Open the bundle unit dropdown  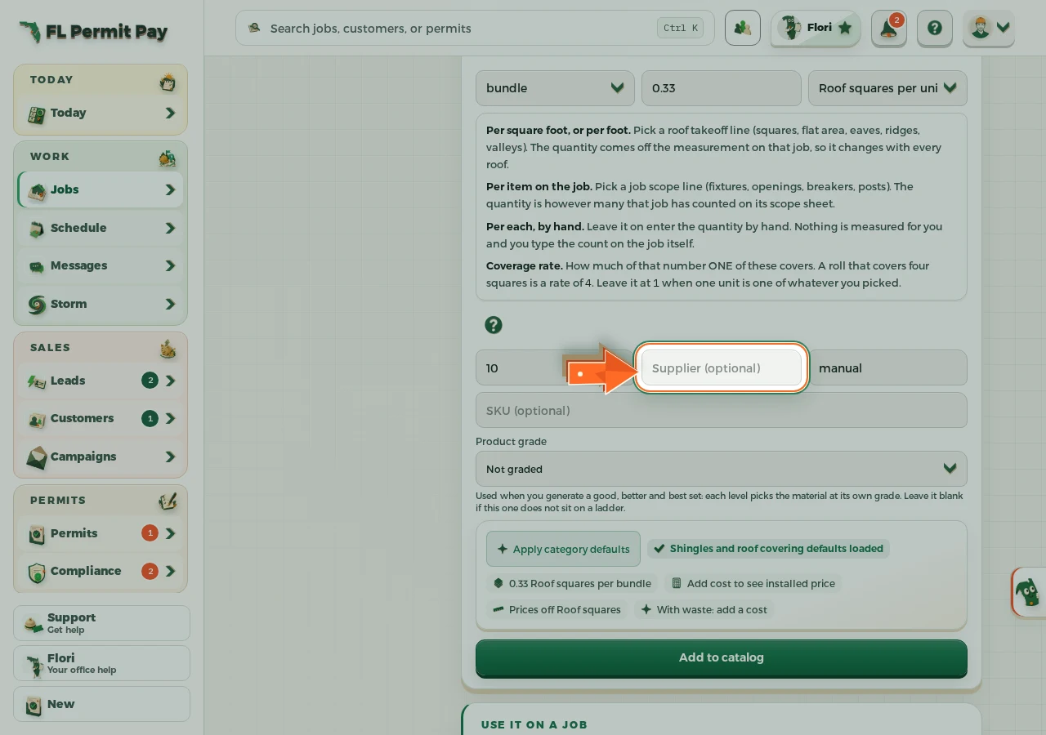pos(555,88)
